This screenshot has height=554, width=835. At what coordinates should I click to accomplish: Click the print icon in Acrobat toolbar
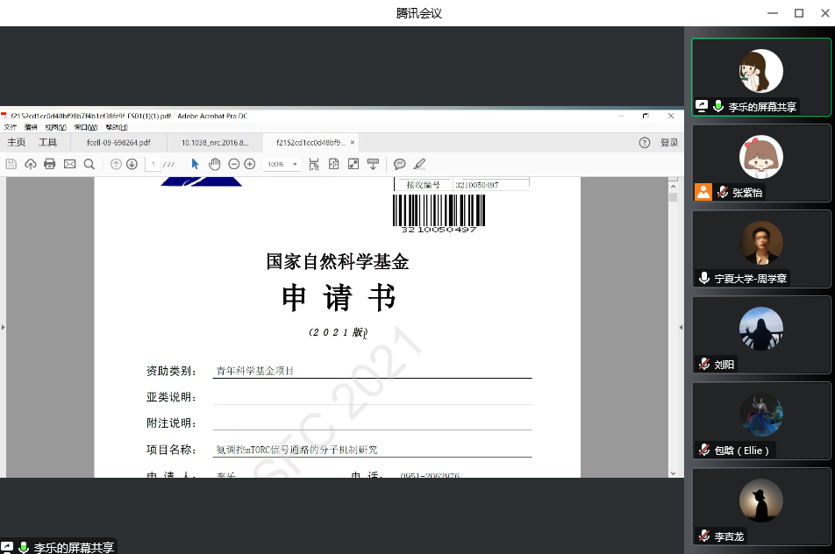click(50, 164)
